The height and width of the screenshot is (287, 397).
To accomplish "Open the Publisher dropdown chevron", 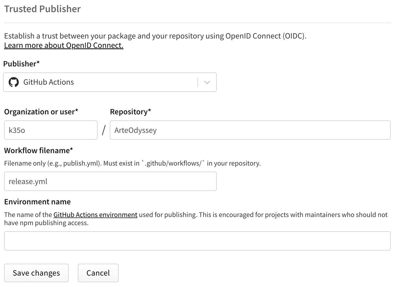I will 207,82.
